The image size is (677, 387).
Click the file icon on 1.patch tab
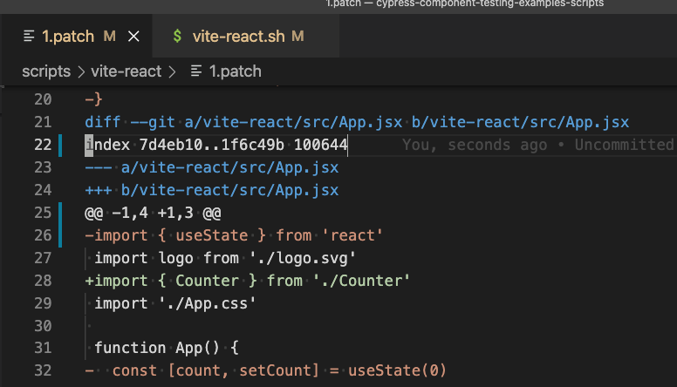29,37
